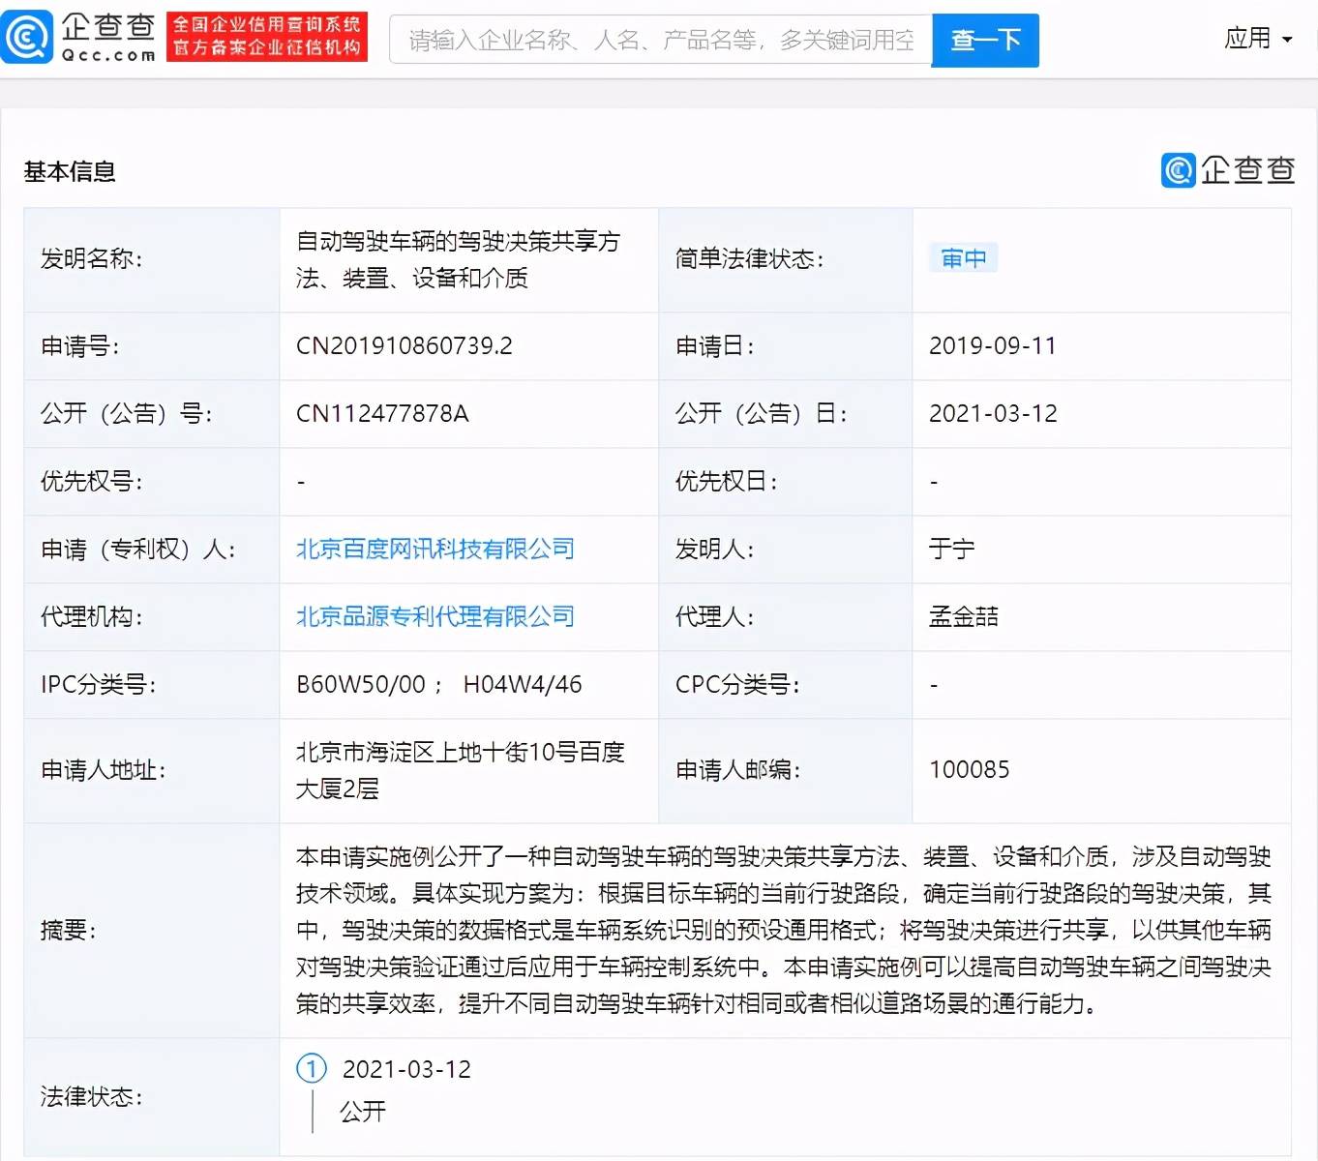Select IPC classification H04W4/46
Viewport: 1318px width, 1161px height.
pyautogui.click(x=523, y=685)
